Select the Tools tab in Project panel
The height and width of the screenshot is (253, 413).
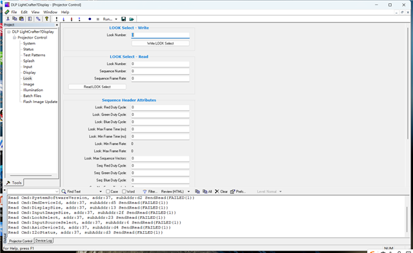[14, 183]
